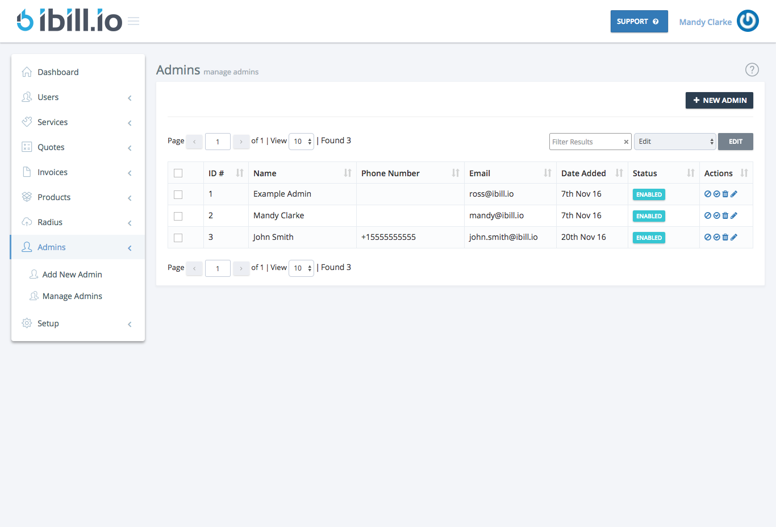Viewport: 776px width, 527px height.
Task: Sort table by Name column arrows
Action: tap(348, 173)
